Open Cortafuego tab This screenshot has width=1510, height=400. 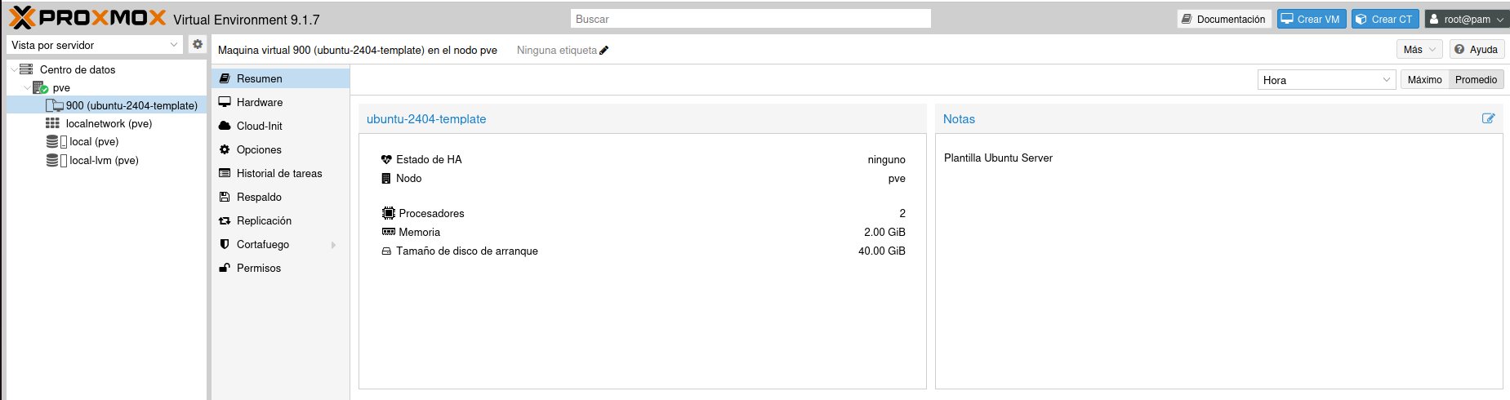coord(281,244)
